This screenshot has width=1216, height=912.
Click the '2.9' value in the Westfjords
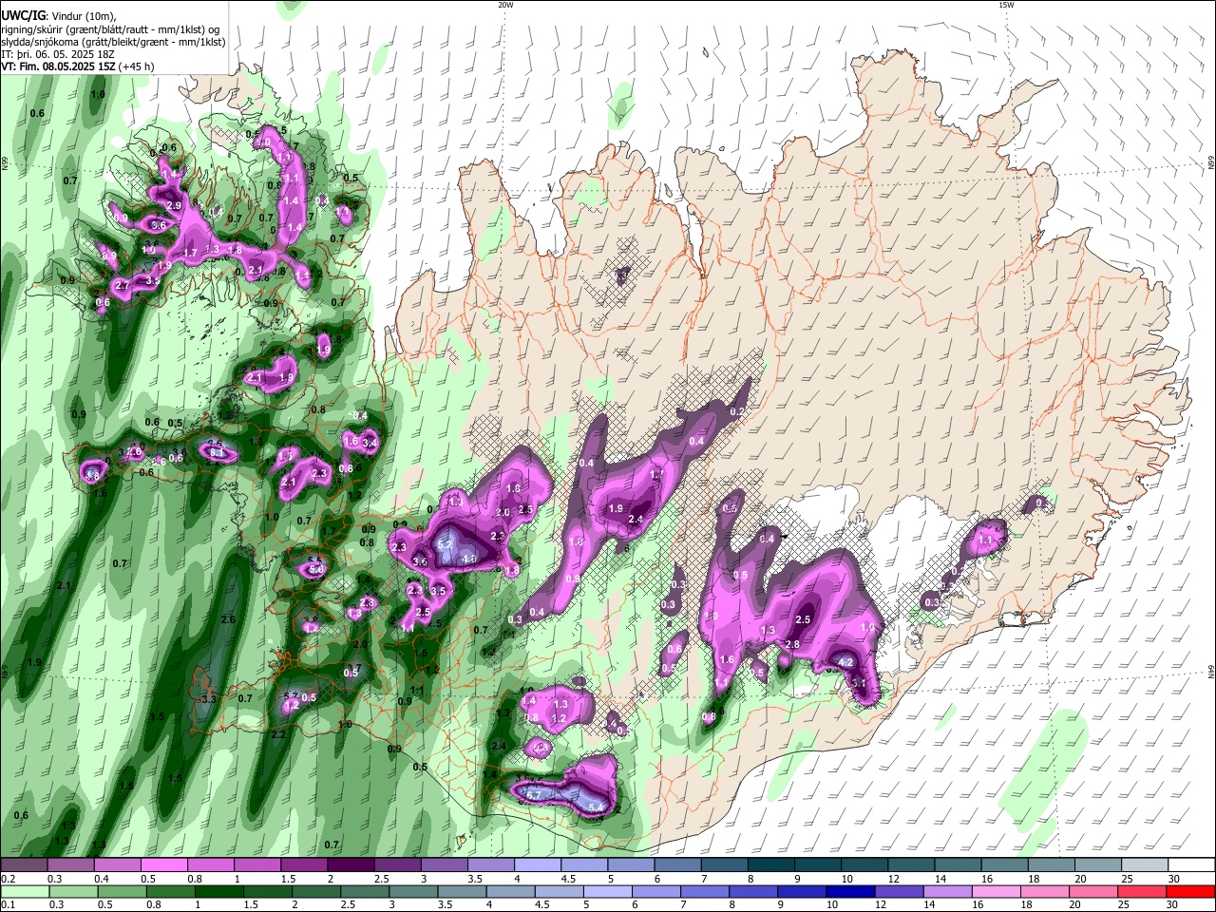[174, 206]
